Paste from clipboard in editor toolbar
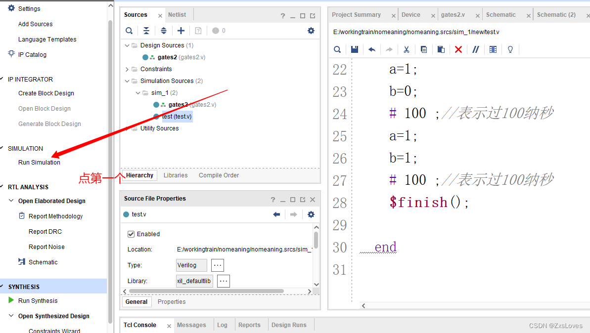The width and height of the screenshot is (590, 333). coord(441,49)
